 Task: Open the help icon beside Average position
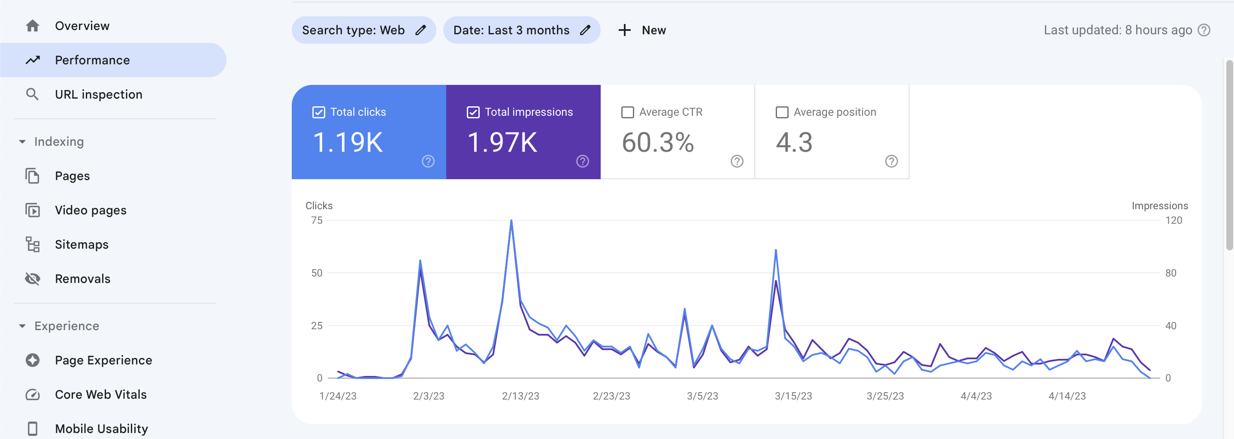point(891,162)
